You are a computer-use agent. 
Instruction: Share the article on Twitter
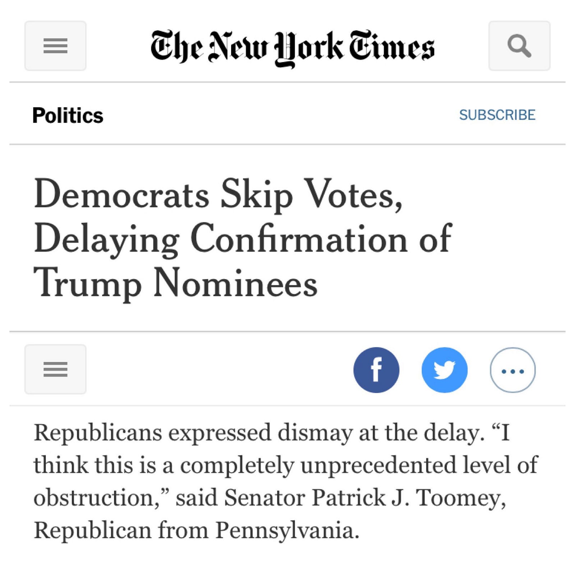pos(445,370)
